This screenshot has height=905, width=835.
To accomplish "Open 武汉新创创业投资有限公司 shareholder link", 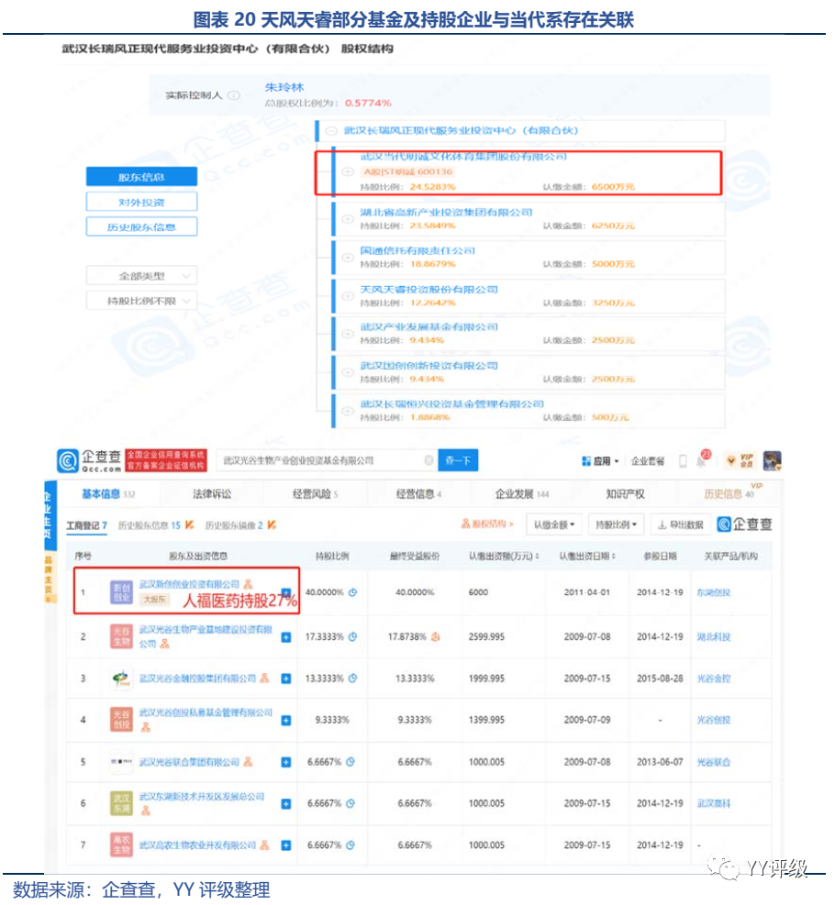I will (x=189, y=585).
